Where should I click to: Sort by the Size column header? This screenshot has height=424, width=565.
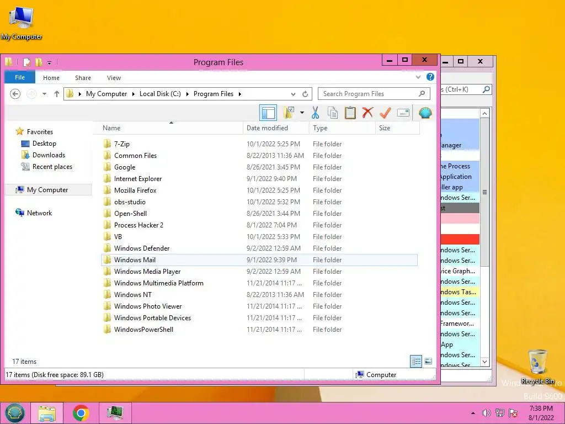[x=397, y=128]
